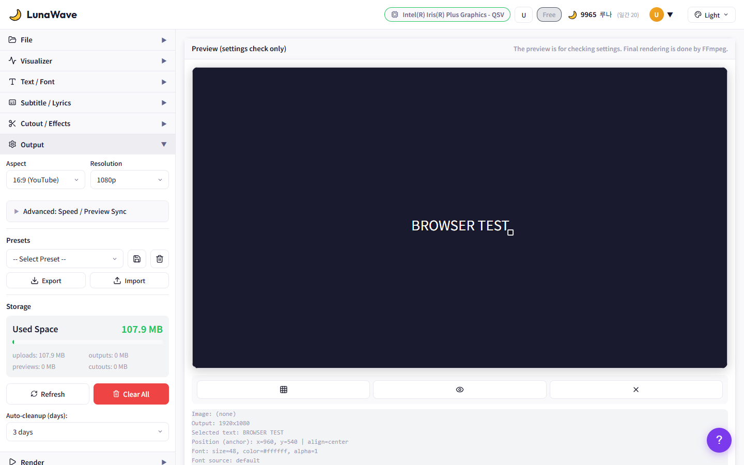Image resolution: width=744 pixels, height=465 pixels.
Task: Click the save preset floppy disk icon
Action: pos(137,259)
